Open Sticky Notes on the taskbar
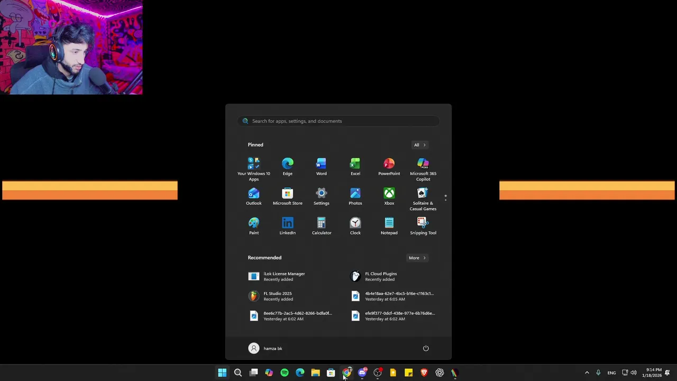Screen dimensions: 677x381 pos(408,373)
